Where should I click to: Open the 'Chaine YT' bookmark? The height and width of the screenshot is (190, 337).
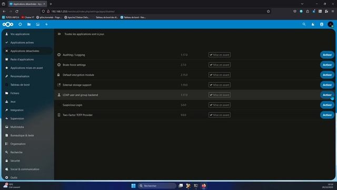[27, 17]
